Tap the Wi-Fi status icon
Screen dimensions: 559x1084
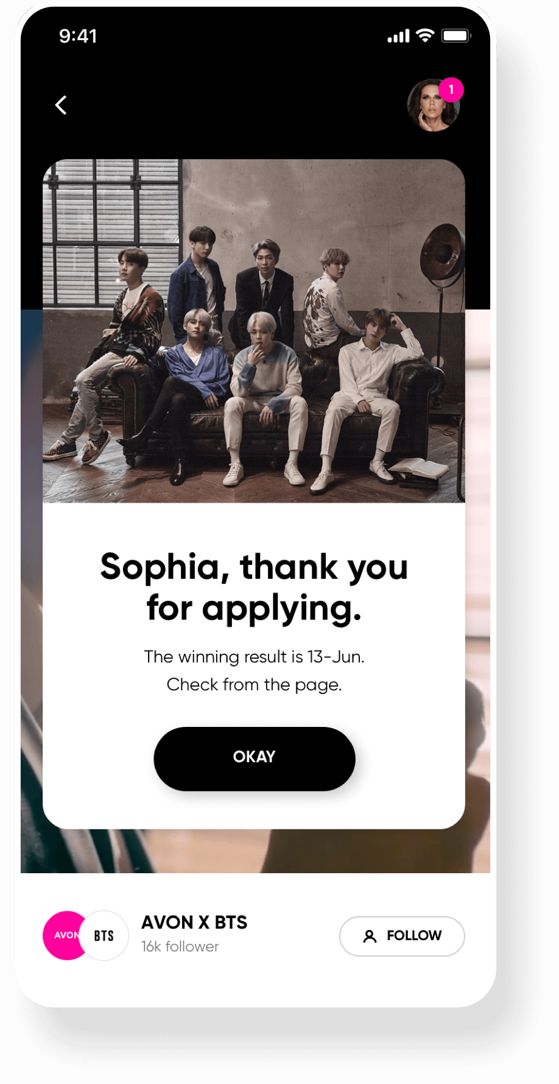(x=425, y=35)
